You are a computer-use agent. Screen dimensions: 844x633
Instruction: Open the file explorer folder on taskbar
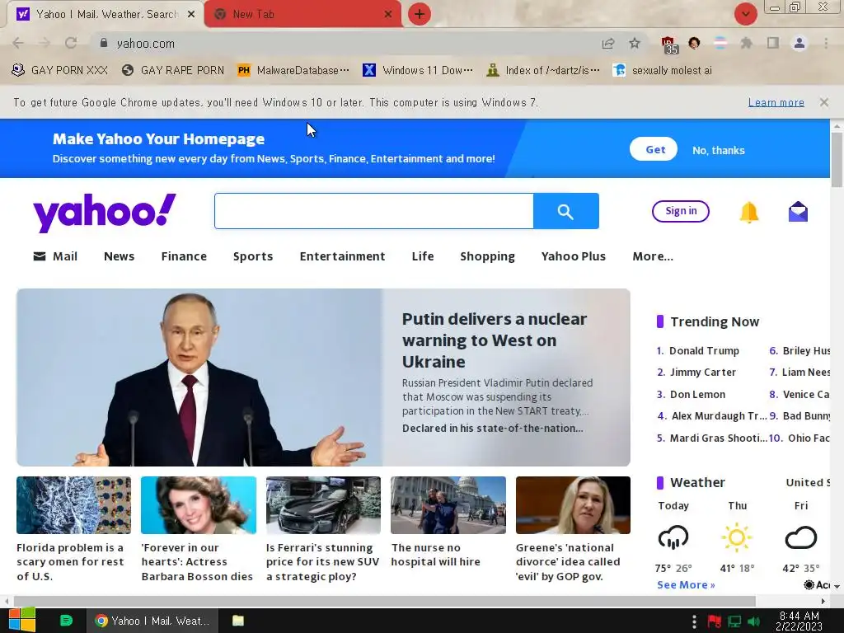tap(238, 621)
